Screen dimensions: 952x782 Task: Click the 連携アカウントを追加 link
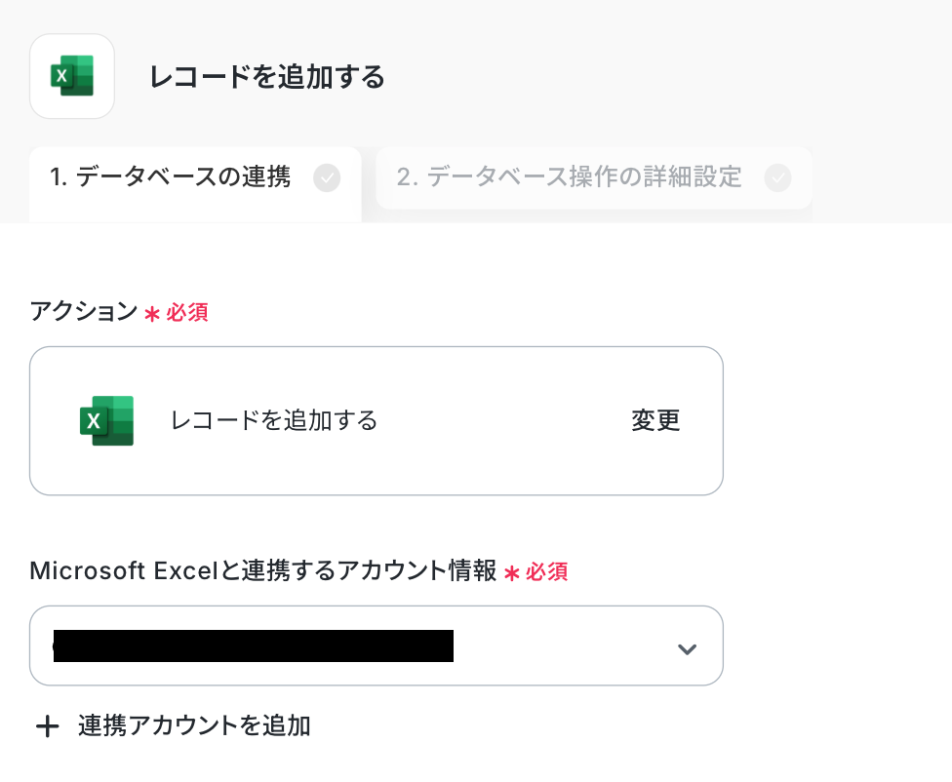[194, 725]
